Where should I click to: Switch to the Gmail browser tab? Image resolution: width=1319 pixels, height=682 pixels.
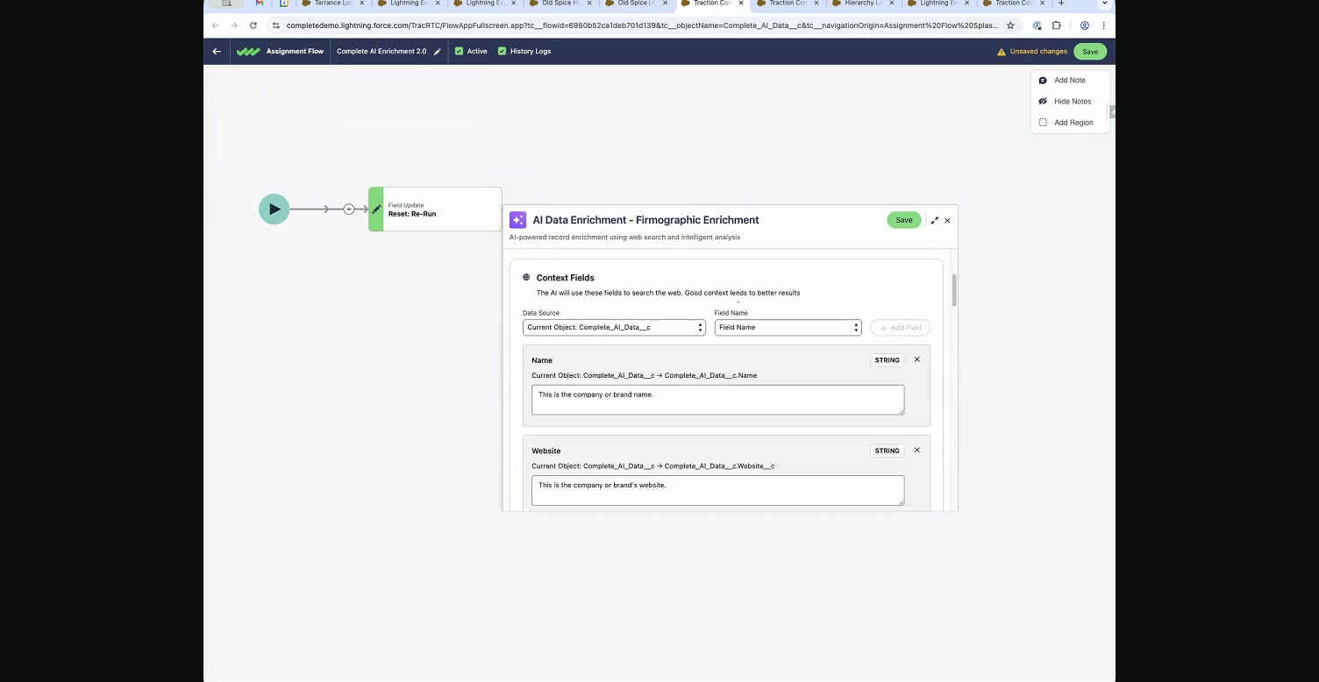pos(260,4)
